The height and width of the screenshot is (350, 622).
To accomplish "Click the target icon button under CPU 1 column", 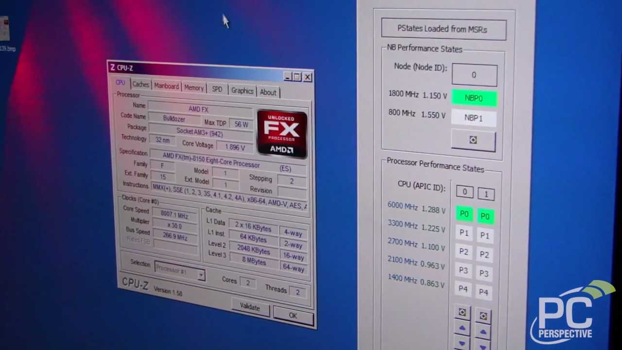I will click(483, 316).
